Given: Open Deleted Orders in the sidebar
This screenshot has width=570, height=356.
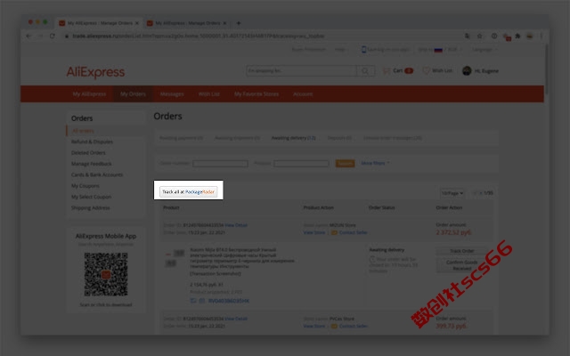Looking at the screenshot, I should coord(88,153).
